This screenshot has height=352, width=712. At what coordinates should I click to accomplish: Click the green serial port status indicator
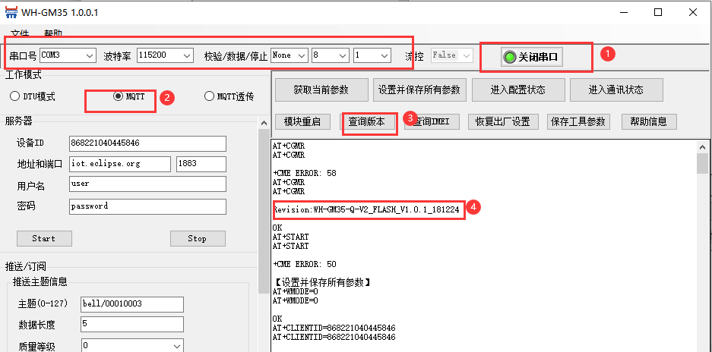(x=510, y=58)
